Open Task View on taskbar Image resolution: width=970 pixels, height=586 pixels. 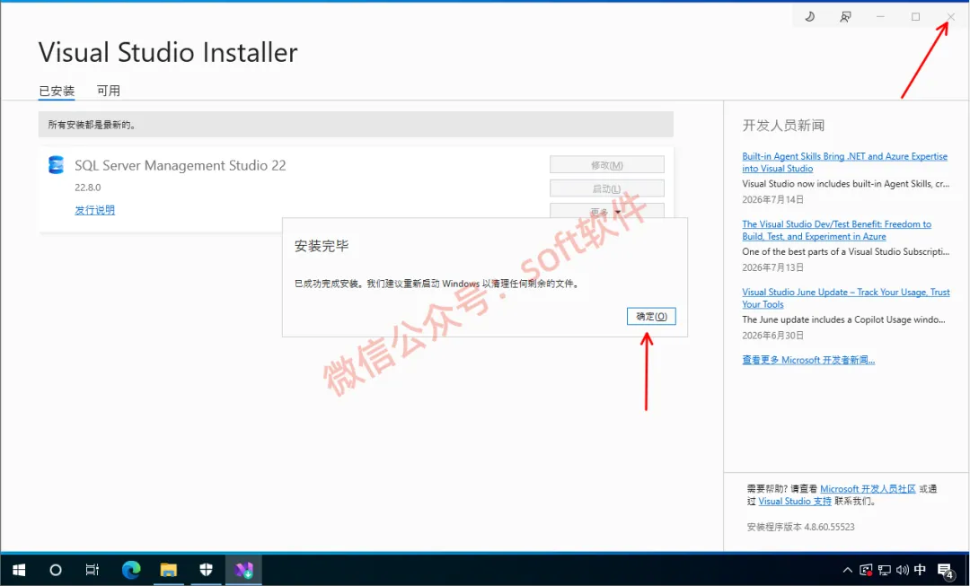pyautogui.click(x=93, y=570)
